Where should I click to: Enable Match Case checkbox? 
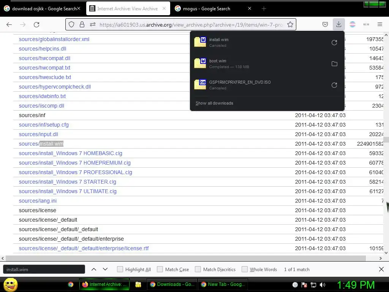160,269
